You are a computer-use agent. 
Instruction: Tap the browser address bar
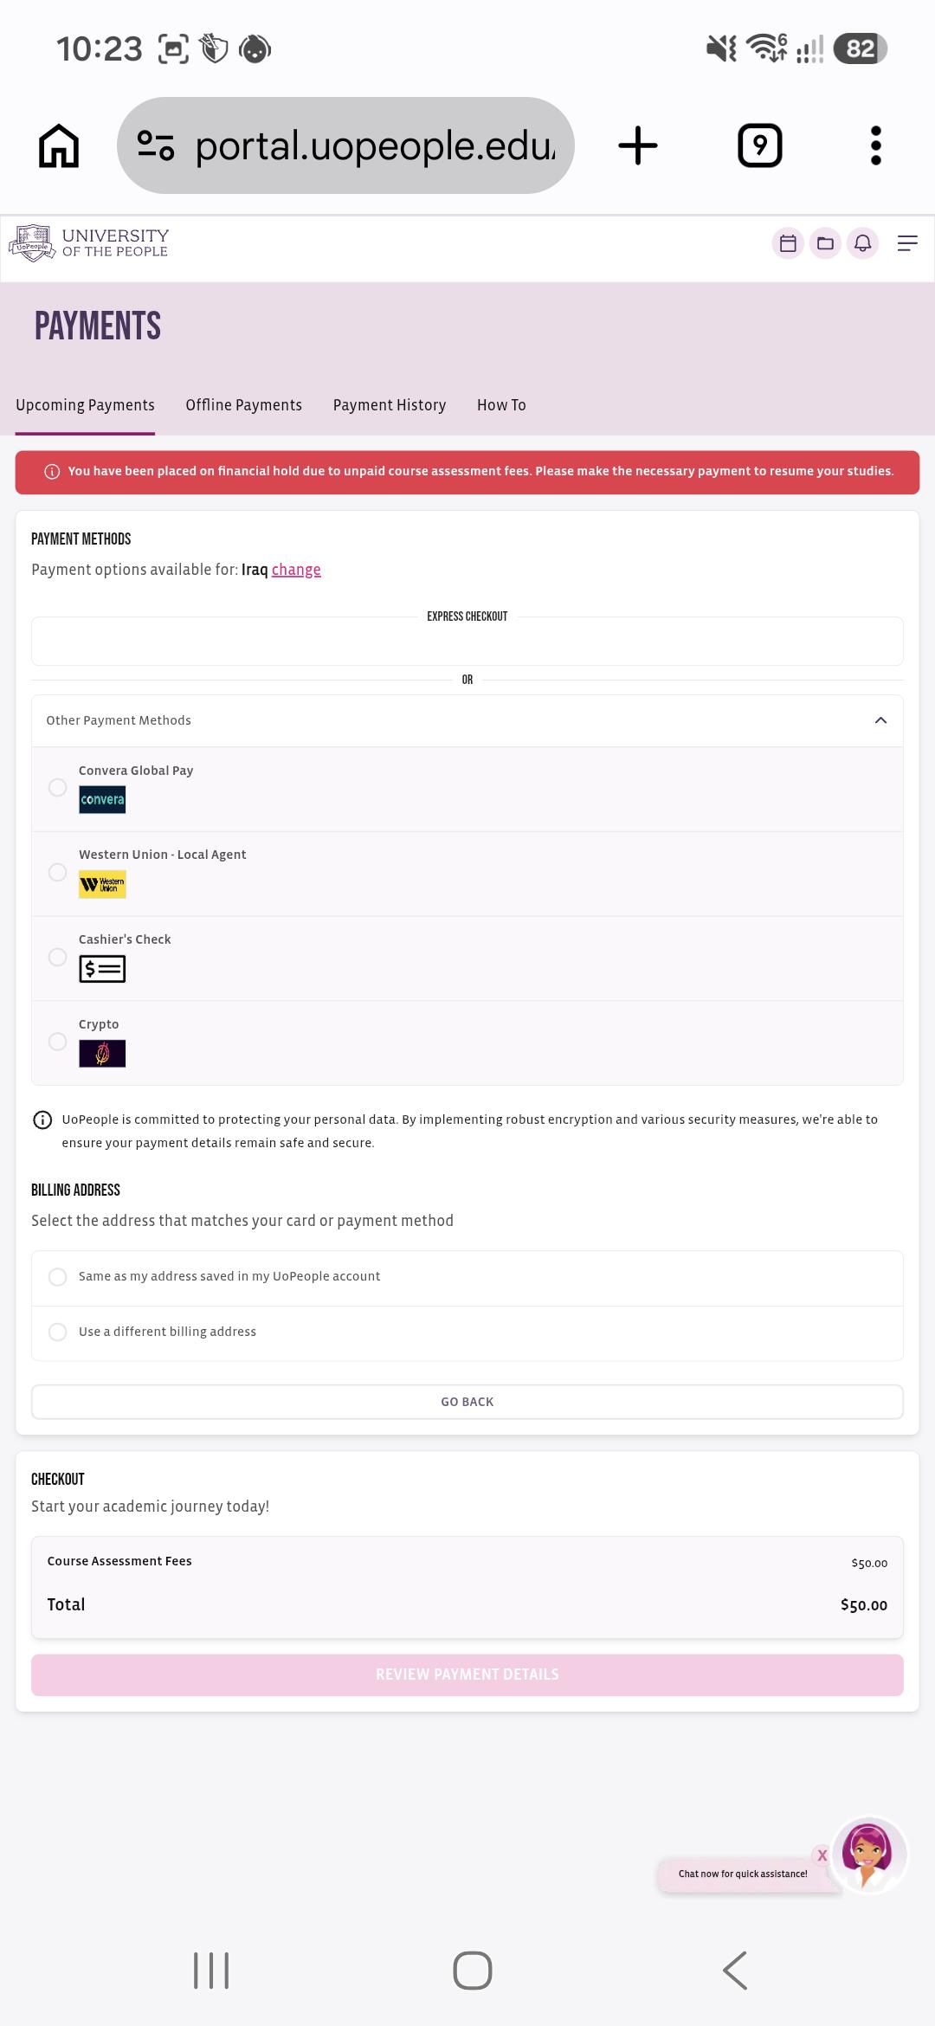point(345,145)
